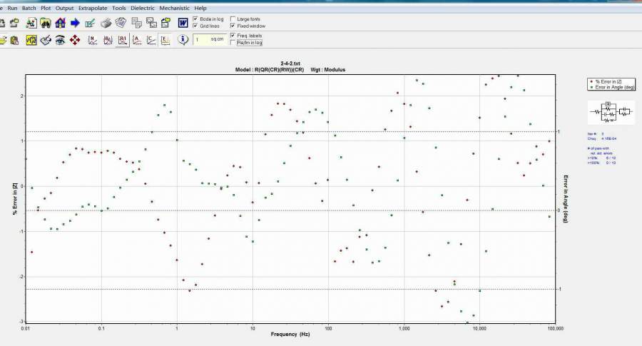Image resolution: width=642 pixels, height=346 pixels.
Task: Uncheck the Bode in log checkbox
Action: point(195,19)
